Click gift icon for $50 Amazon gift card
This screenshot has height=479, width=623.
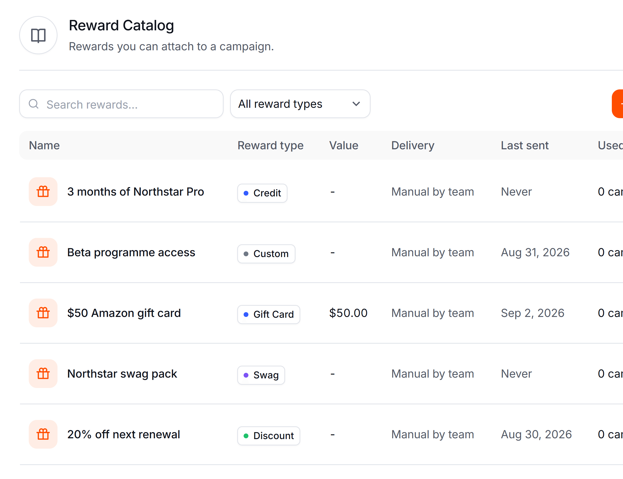click(x=43, y=313)
